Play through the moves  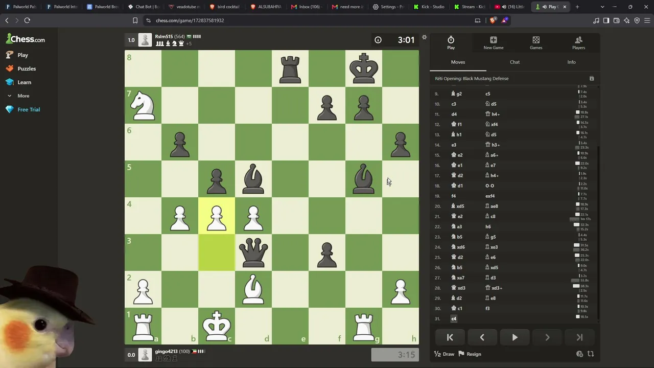(515, 337)
